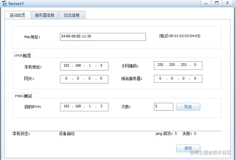Switch to the 基础配置 tab
Image resolution: width=236 pixels, height=160 pixels.
point(18,15)
